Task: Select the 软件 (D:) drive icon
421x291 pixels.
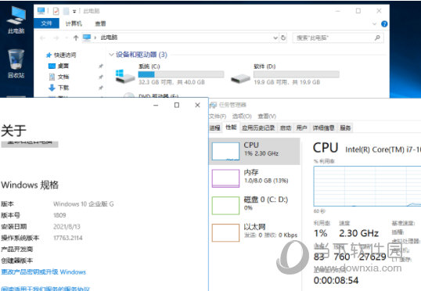Action: (x=240, y=78)
